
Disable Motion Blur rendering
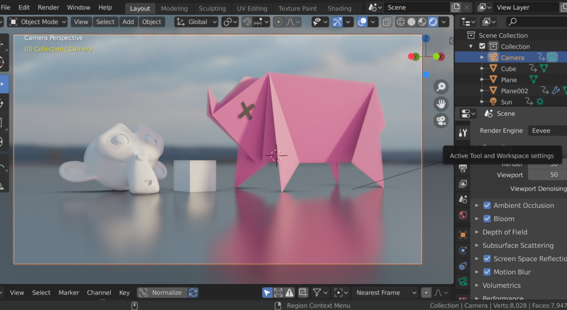click(486, 272)
